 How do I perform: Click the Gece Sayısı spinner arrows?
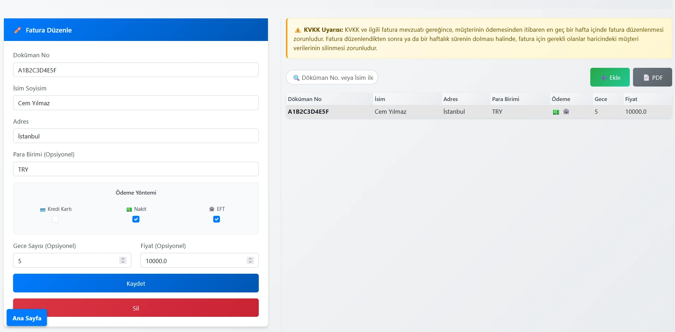pos(123,260)
